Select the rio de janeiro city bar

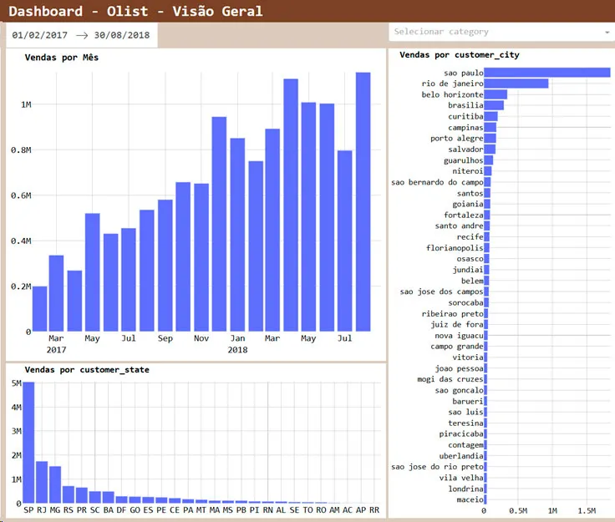(516, 84)
